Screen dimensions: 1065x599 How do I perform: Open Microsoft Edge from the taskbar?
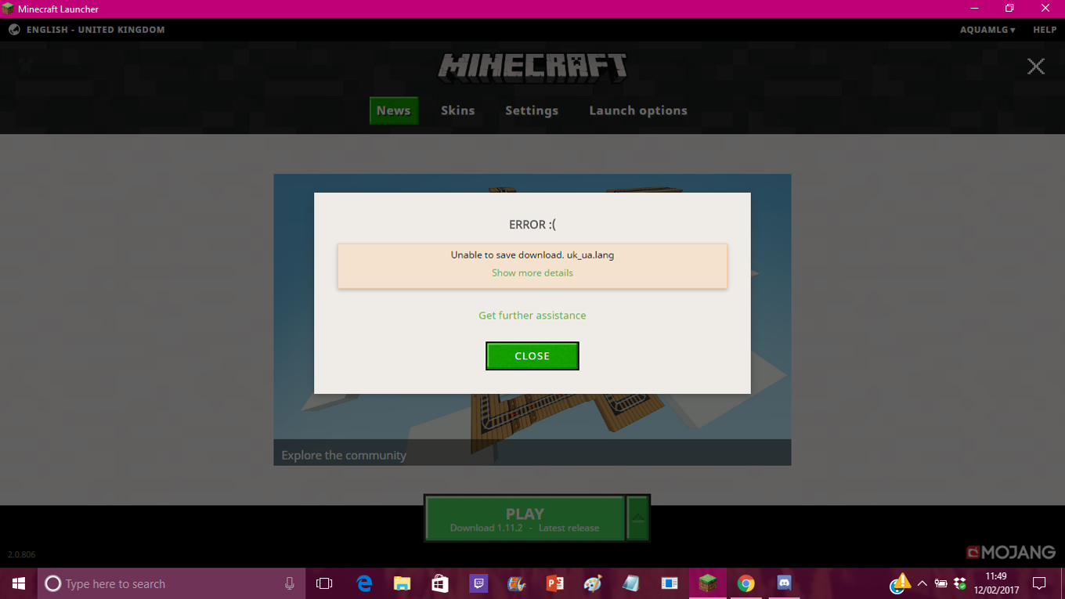pos(364,583)
